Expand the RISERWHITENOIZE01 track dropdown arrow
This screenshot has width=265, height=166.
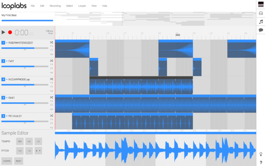point(7,43)
